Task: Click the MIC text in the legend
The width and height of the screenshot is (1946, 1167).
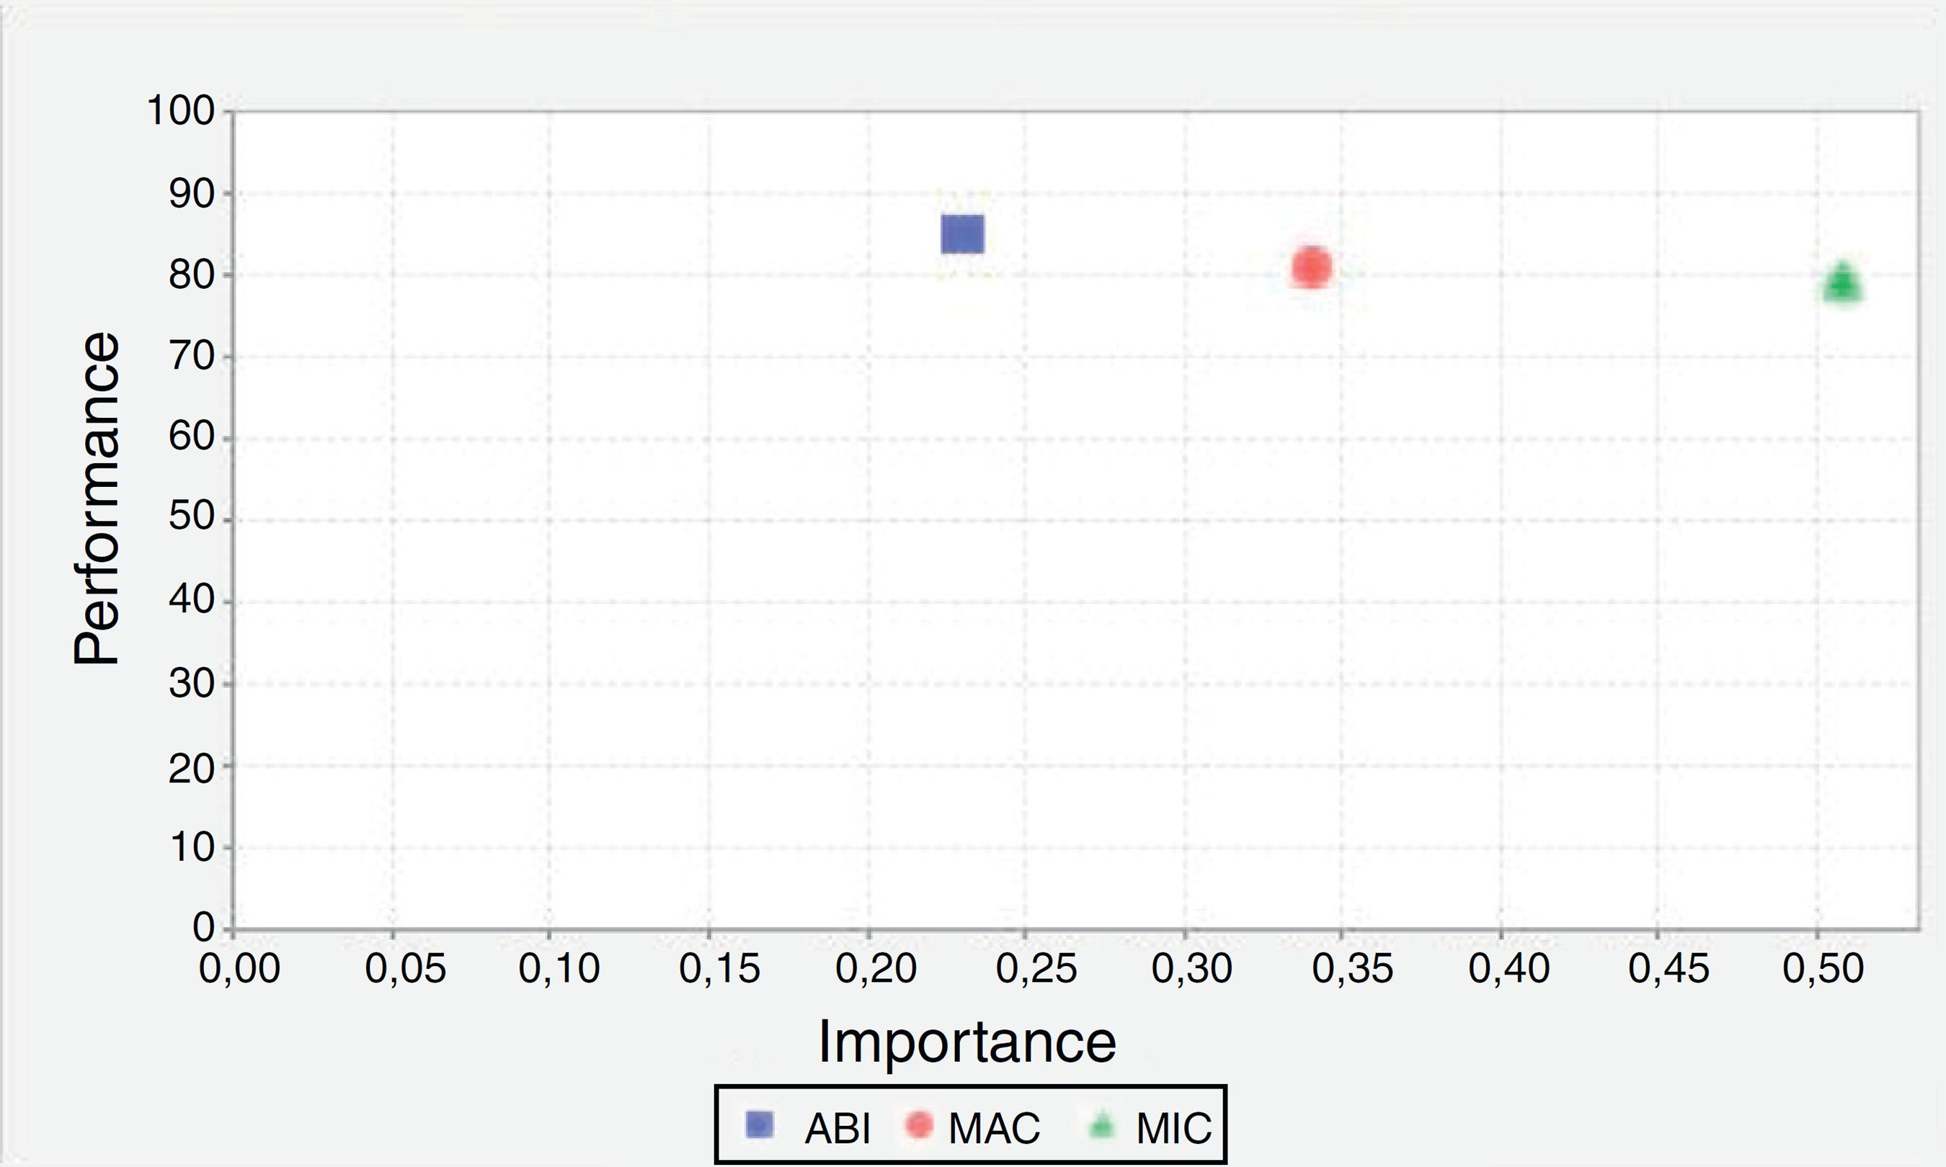Action: 1173,1130
